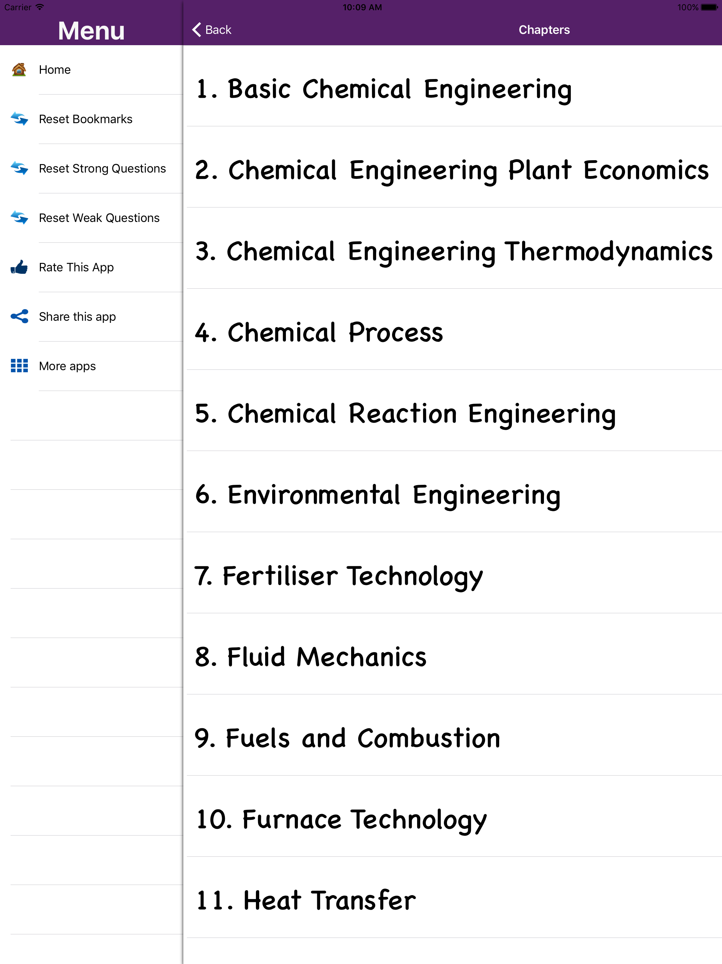Select Chemical Reaction Engineering chapter
This screenshot has height=964, width=722.
coord(405,414)
